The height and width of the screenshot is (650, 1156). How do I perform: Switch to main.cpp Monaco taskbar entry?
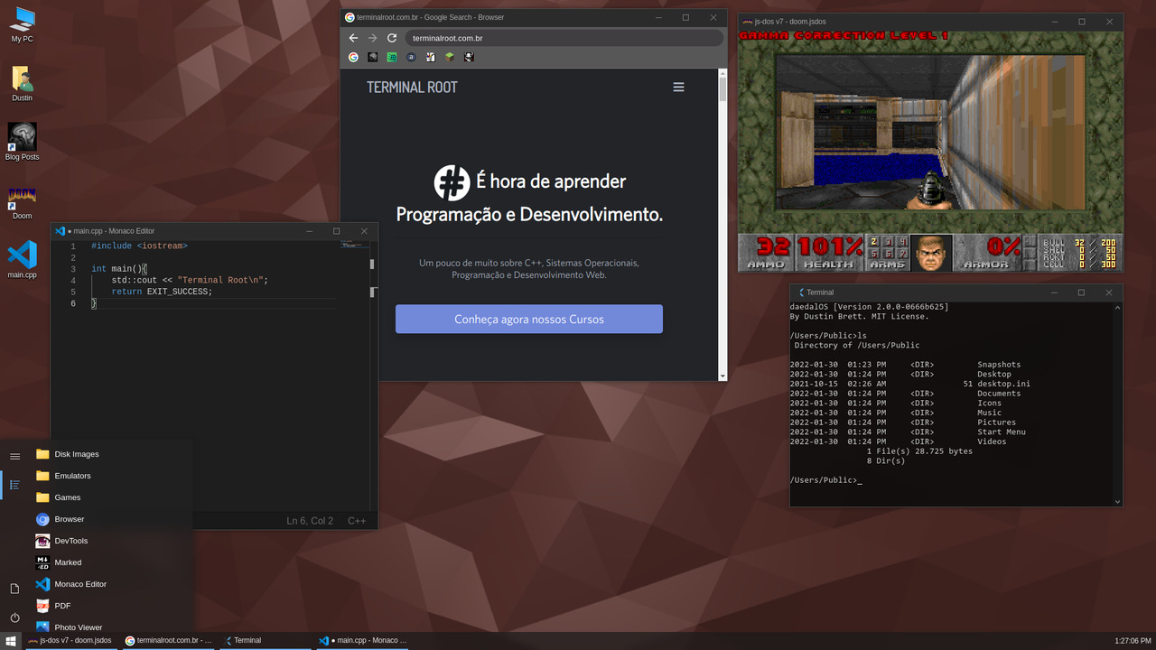363,641
